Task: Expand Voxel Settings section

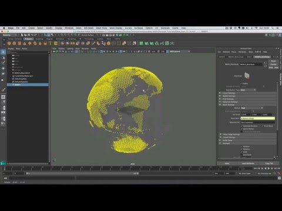Action: point(247,137)
